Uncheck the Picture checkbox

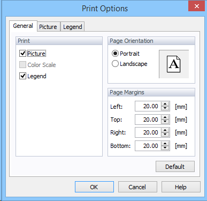pyautogui.click(x=22, y=54)
